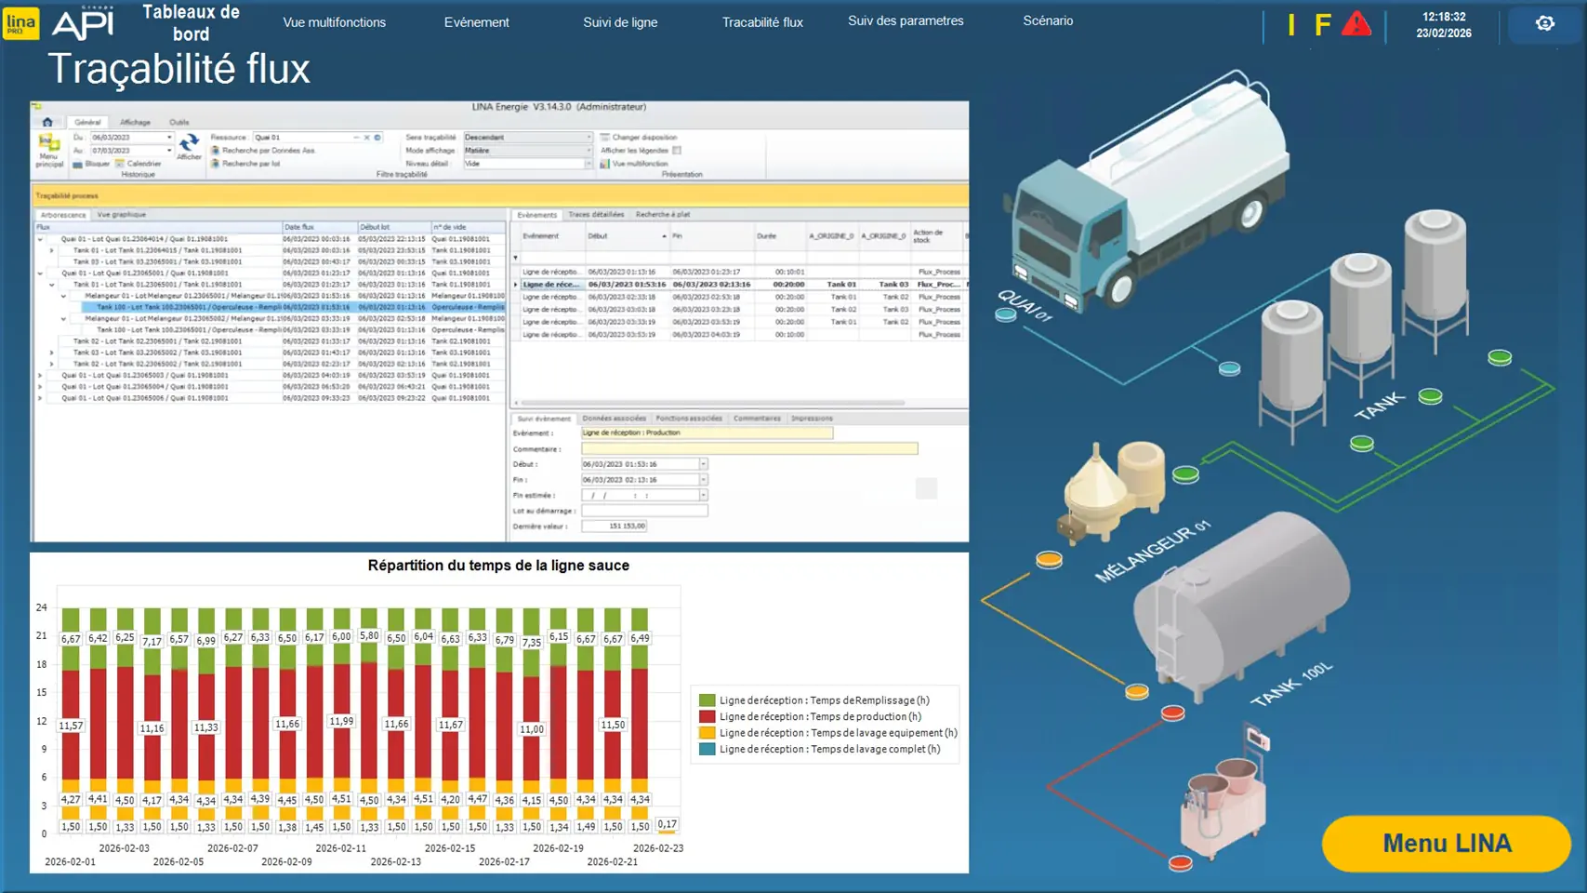
Task: Toggle the Afficher les légendes checkbox
Action: 677,150
